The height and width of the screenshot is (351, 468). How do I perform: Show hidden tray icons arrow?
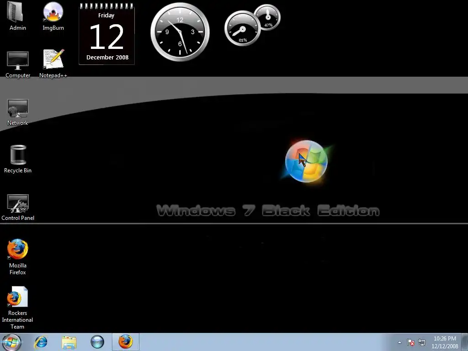399,342
